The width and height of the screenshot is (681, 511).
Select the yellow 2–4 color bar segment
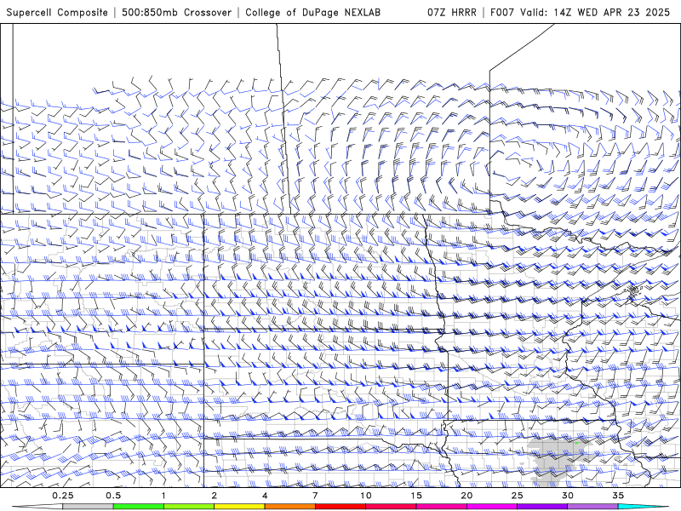(x=239, y=507)
